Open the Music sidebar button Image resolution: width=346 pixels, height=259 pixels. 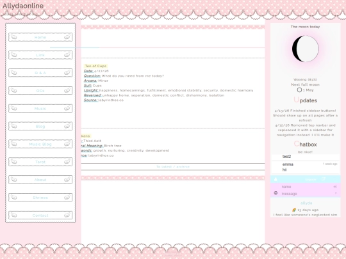pos(40,109)
